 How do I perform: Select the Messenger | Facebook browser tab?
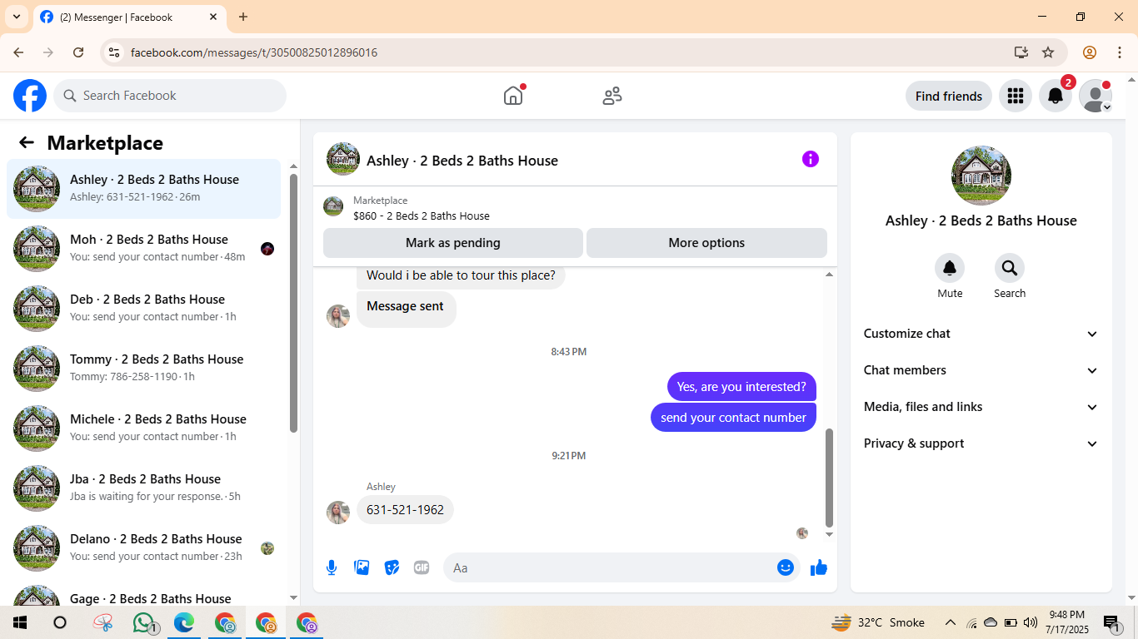tap(129, 17)
